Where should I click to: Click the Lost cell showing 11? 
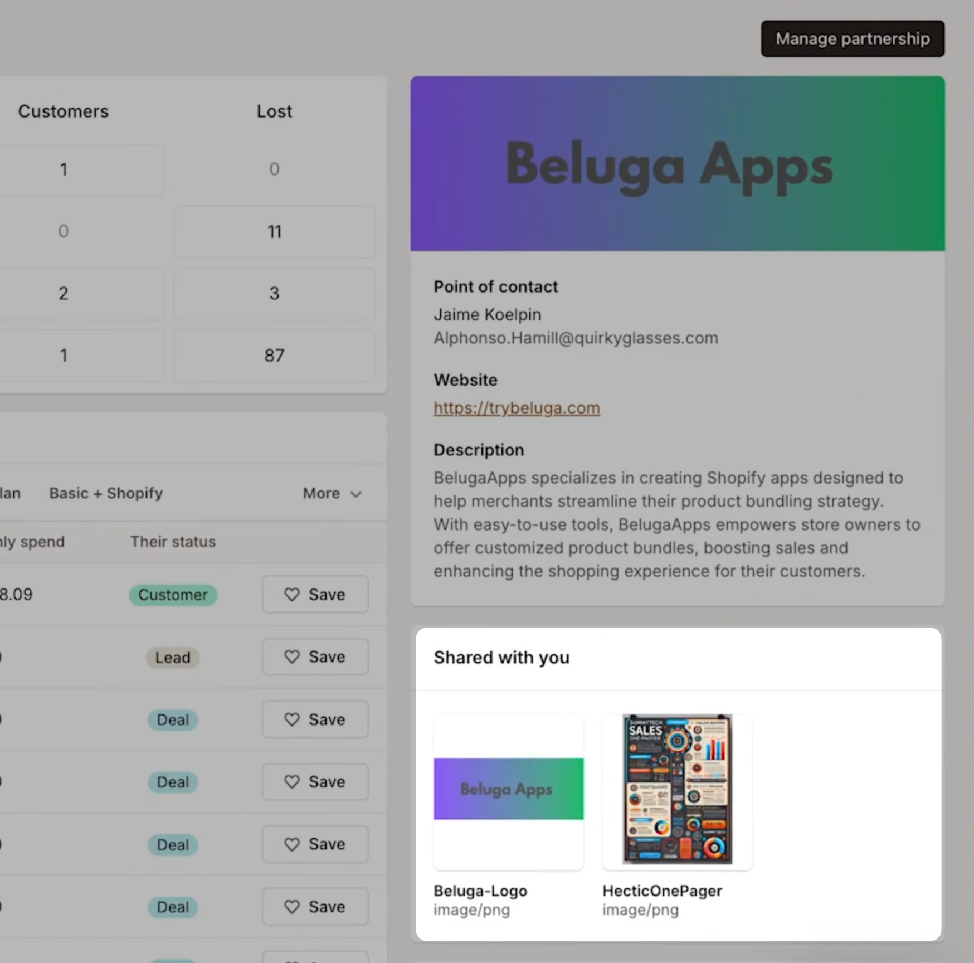[274, 231]
